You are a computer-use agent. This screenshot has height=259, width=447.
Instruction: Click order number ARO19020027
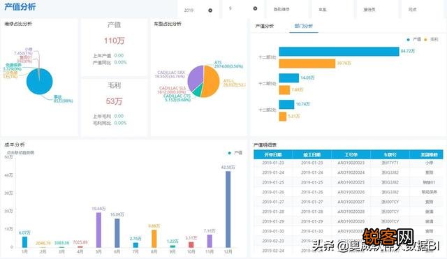coord(351,202)
